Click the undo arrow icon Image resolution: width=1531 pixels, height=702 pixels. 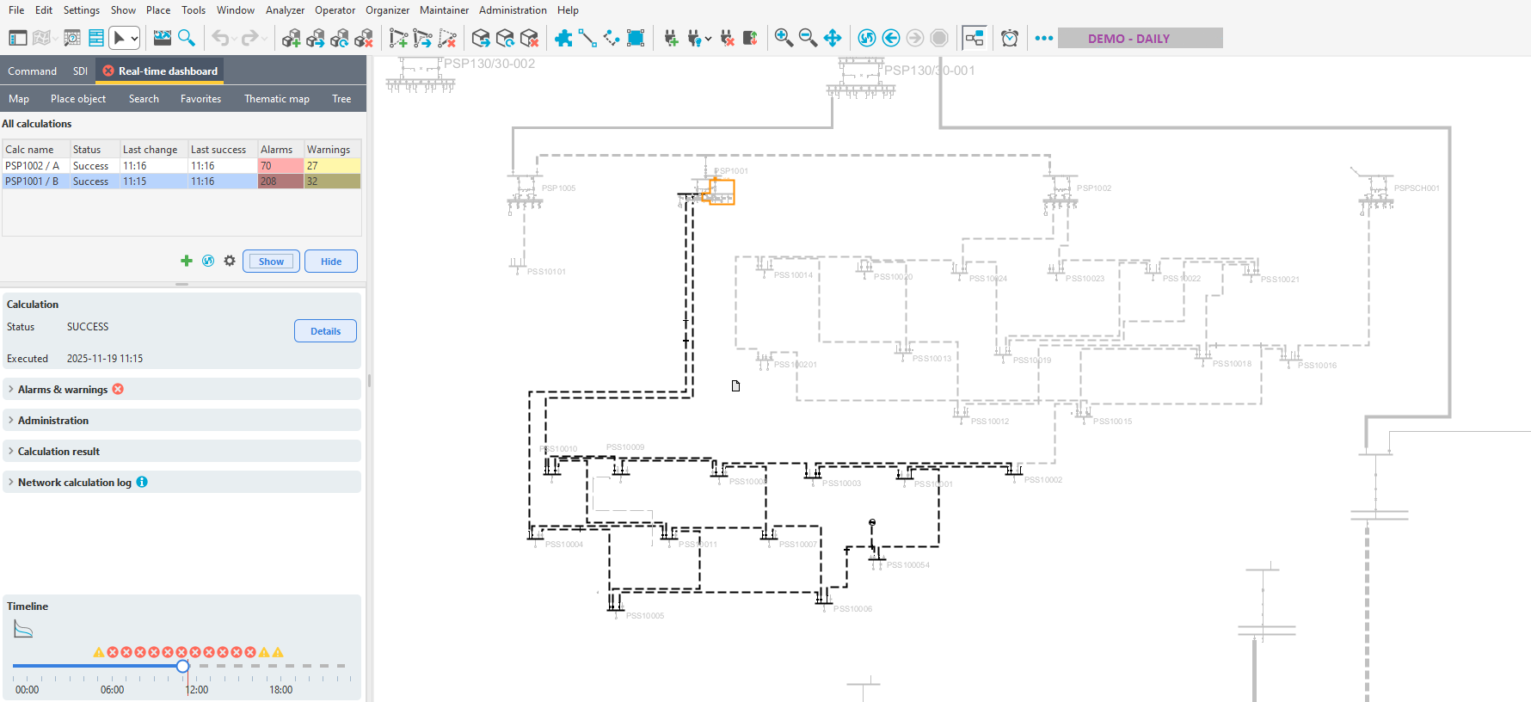click(x=220, y=38)
